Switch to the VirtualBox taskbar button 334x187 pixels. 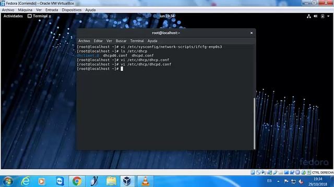[127, 181]
